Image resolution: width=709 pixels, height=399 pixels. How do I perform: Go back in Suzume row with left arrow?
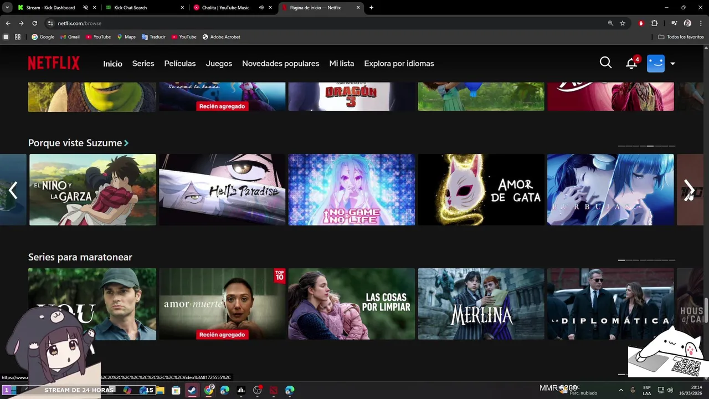pyautogui.click(x=13, y=190)
